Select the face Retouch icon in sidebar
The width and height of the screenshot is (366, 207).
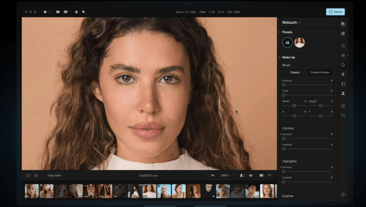343,65
